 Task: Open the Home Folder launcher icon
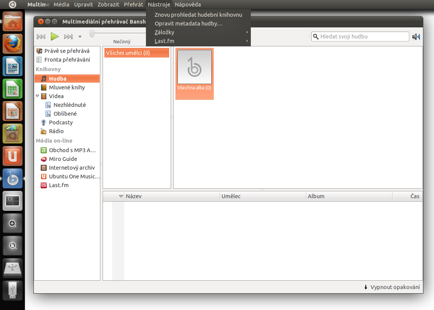pyautogui.click(x=13, y=21)
